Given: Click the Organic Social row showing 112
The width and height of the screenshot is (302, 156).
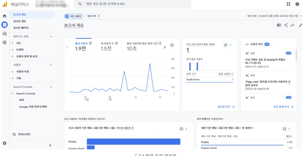Looking at the screenshot, I should (247, 148).
